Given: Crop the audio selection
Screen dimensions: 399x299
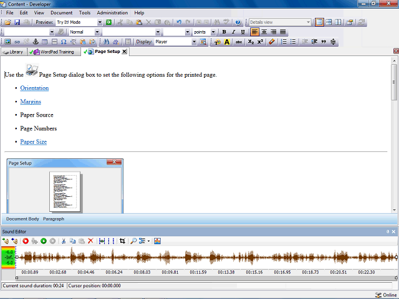Looking at the screenshot, I should [x=122, y=241].
